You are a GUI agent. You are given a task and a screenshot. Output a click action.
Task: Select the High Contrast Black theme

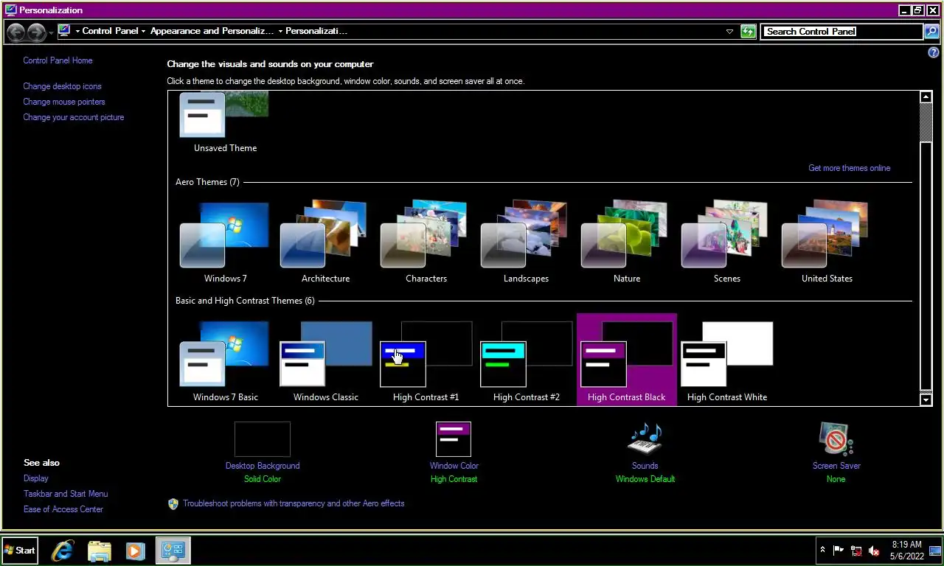pos(626,360)
